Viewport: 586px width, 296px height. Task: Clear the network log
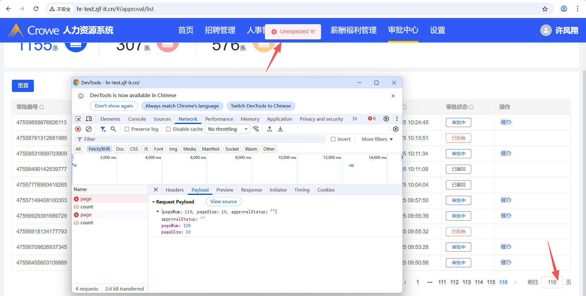[x=89, y=129]
